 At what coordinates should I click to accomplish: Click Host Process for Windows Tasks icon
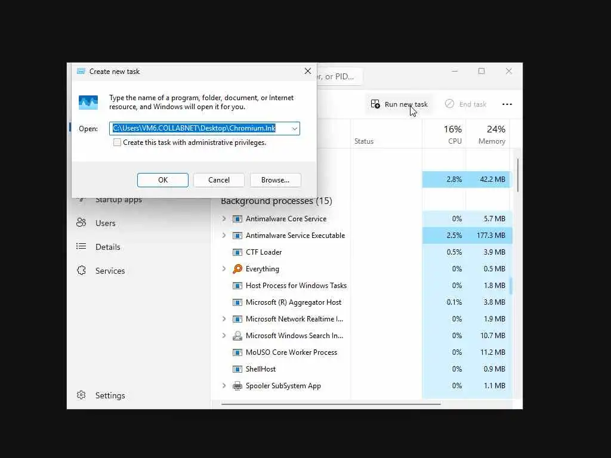pyautogui.click(x=237, y=286)
